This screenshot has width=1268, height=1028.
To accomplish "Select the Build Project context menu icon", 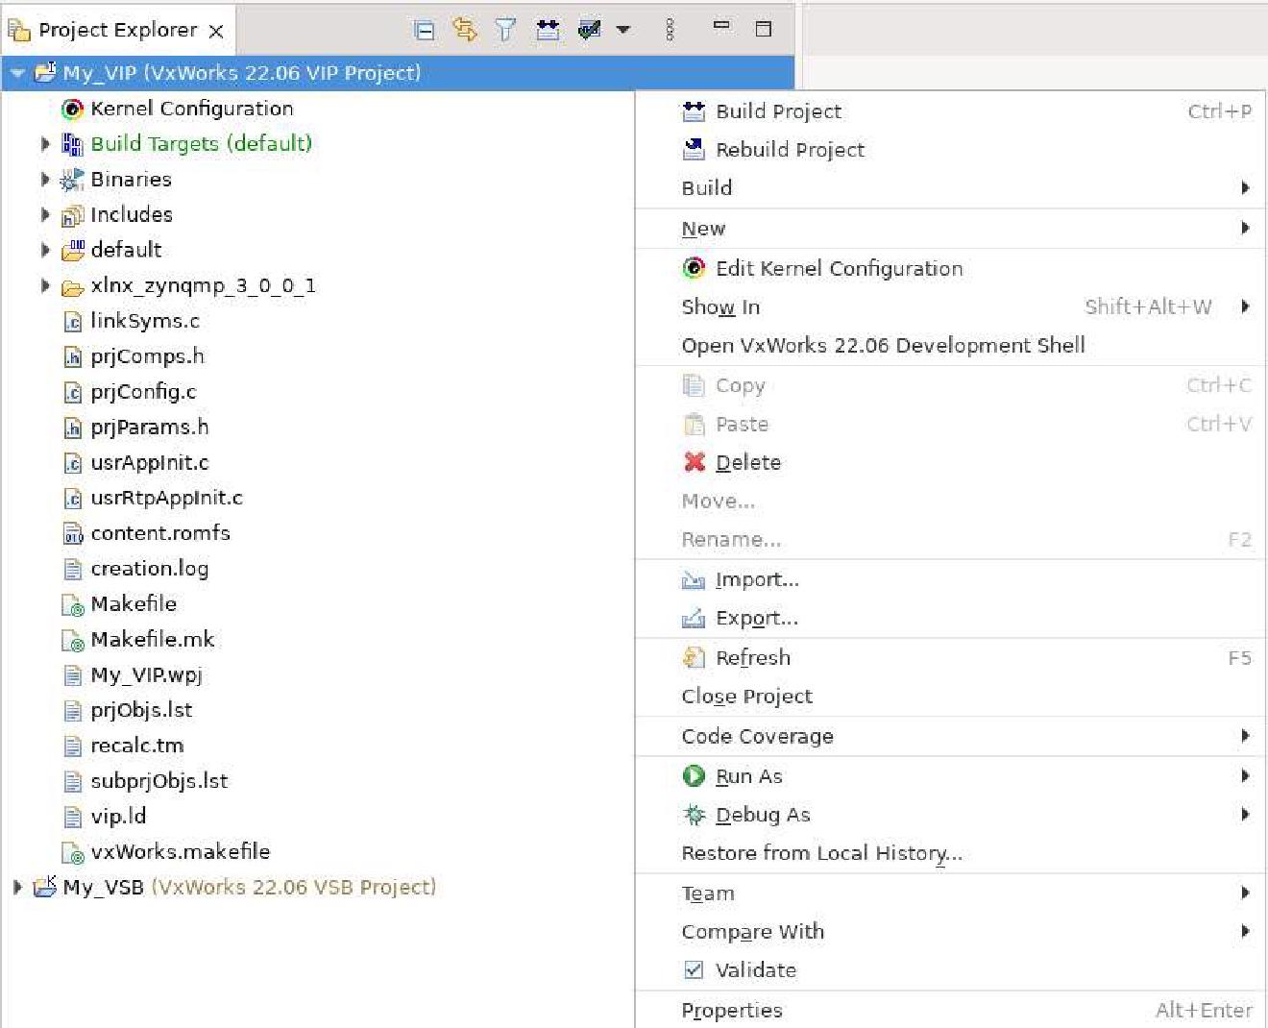I will coord(694,111).
